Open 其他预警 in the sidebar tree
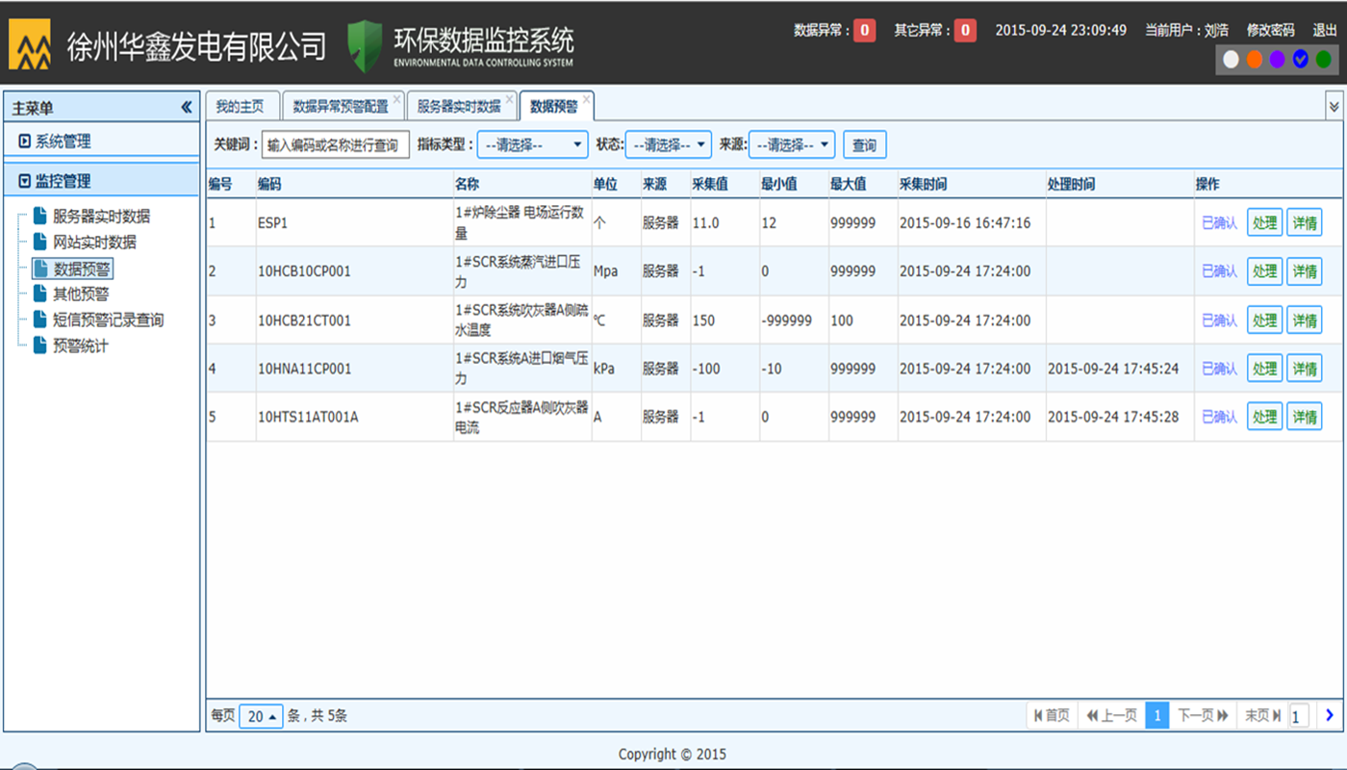Screen dimensions: 1347x770 pyautogui.click(x=81, y=294)
